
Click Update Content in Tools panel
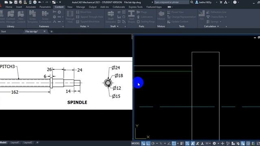pyautogui.click(x=178, y=21)
